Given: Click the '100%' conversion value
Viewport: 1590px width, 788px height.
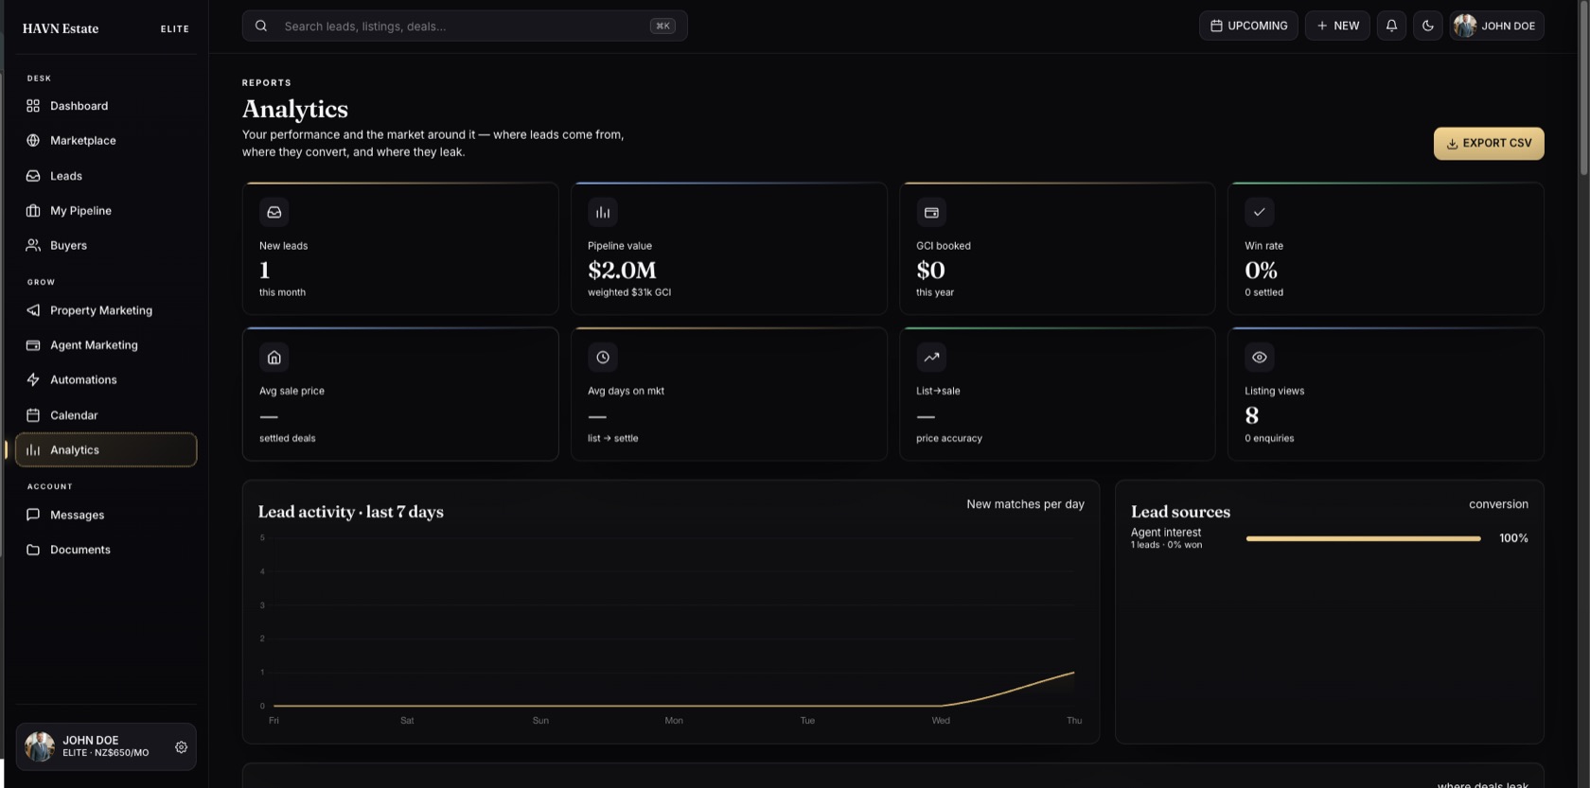Looking at the screenshot, I should [1513, 538].
